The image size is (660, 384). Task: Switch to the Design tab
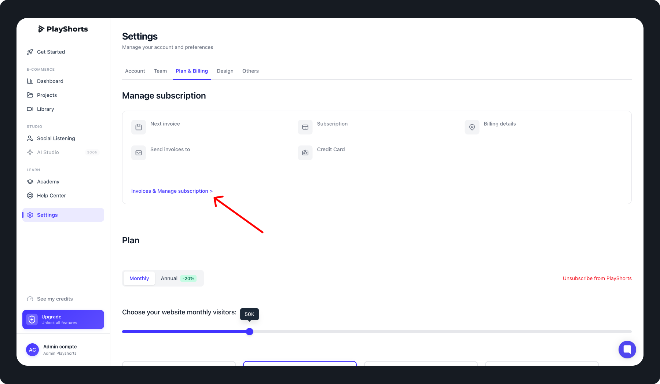coord(225,71)
